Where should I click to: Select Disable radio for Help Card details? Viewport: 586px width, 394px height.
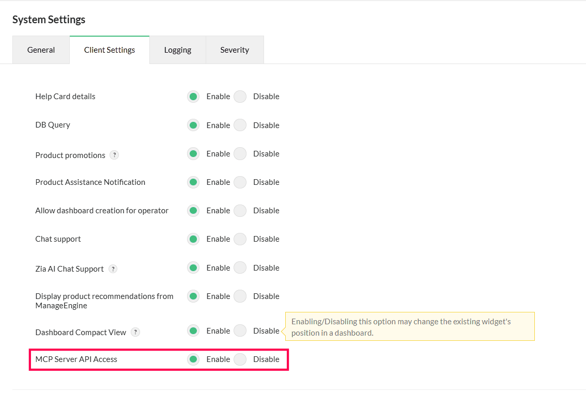point(240,97)
